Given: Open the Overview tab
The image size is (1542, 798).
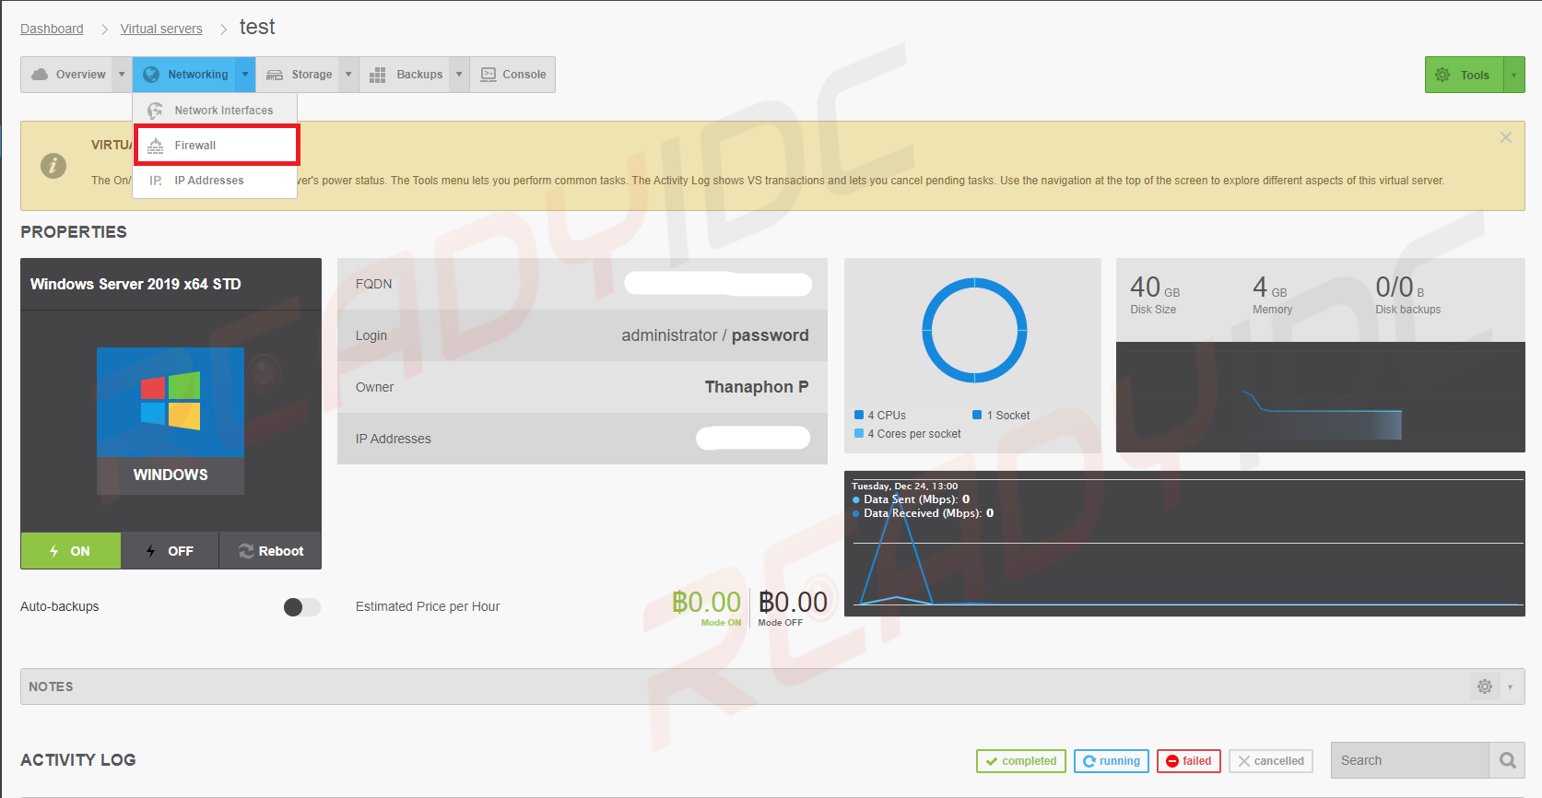Looking at the screenshot, I should click(68, 75).
